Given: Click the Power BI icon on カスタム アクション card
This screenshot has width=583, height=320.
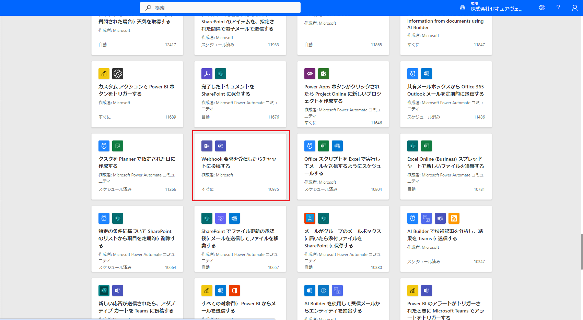Looking at the screenshot, I should click(104, 74).
